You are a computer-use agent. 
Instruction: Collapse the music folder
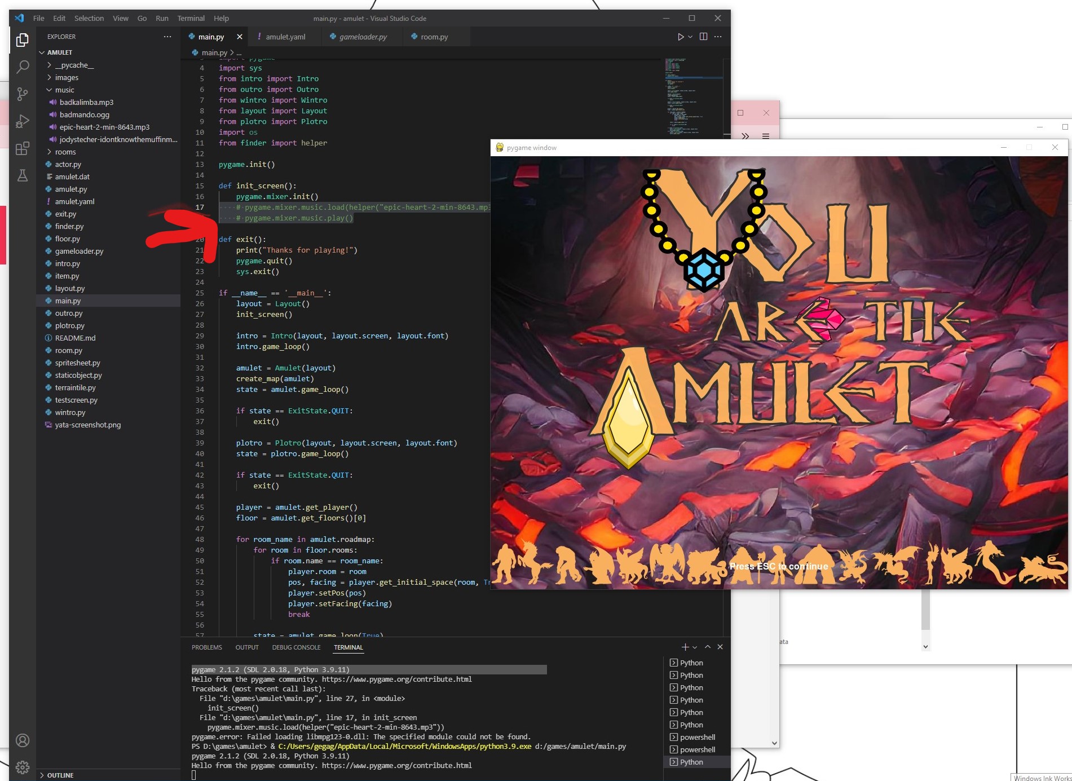point(64,90)
